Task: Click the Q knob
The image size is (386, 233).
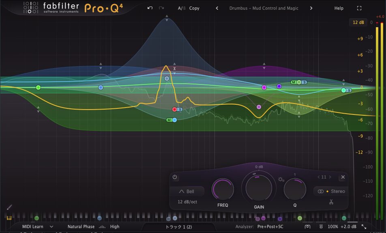Action: (295, 189)
